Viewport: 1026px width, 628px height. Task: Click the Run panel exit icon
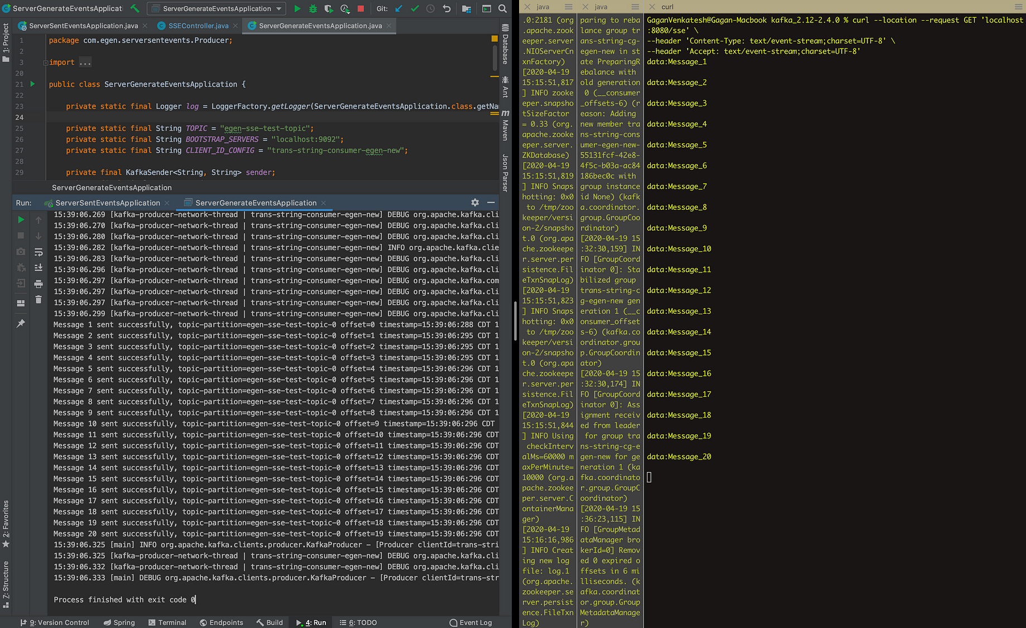pos(21,284)
